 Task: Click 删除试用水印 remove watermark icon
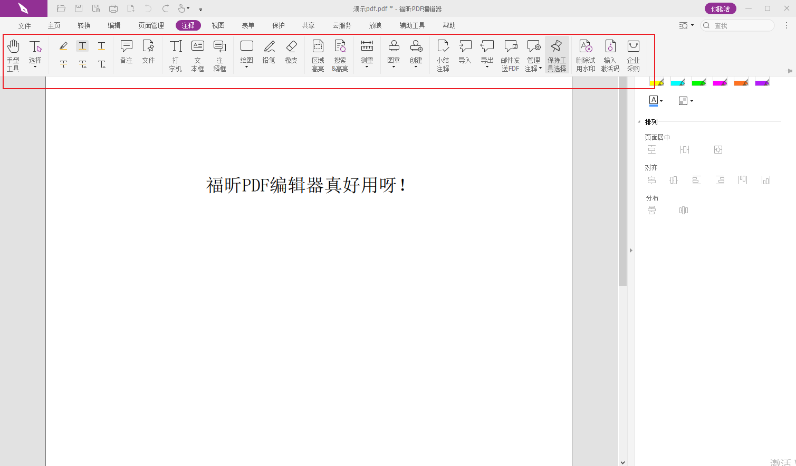(x=586, y=55)
